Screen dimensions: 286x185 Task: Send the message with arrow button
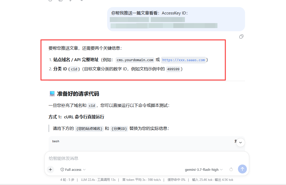click(242, 169)
